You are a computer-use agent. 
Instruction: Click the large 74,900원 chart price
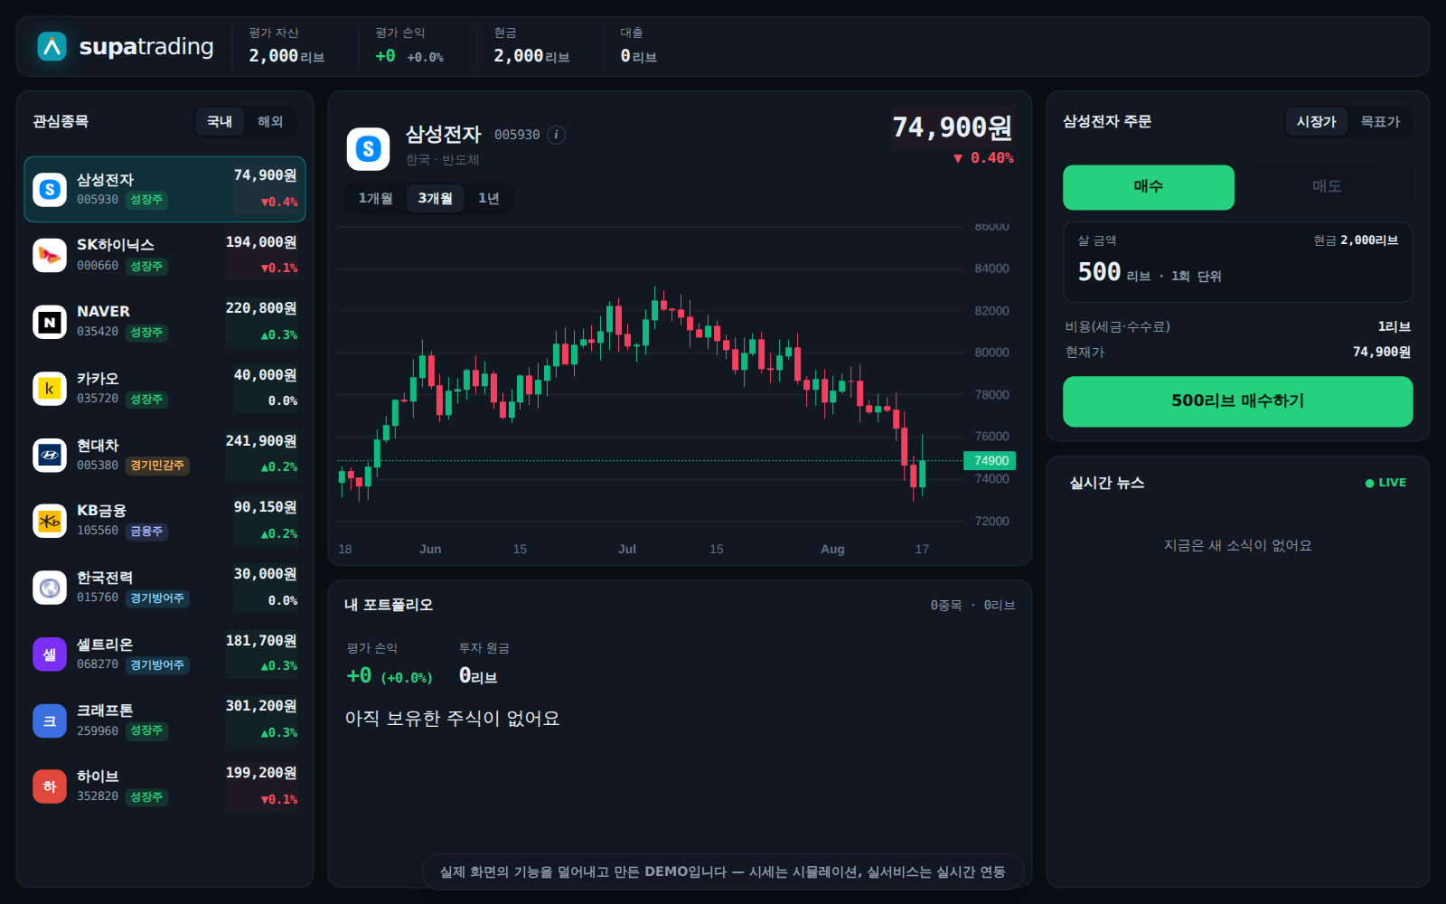click(x=953, y=127)
